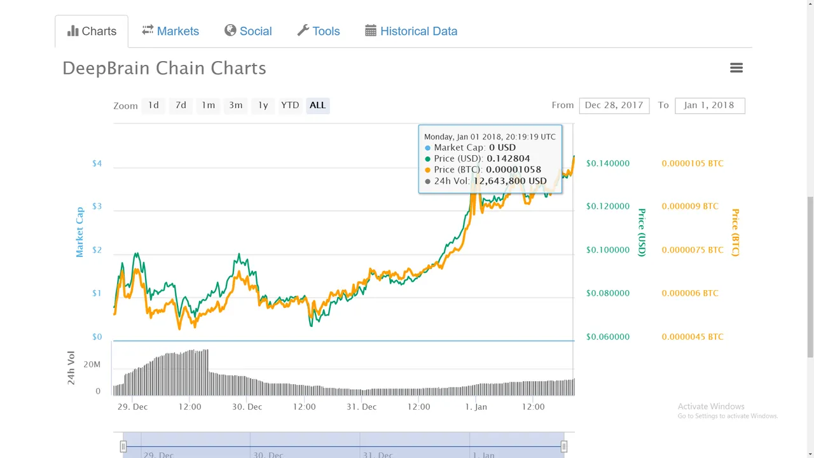Click the DeepBrain Chain Charts heading
This screenshot has height=458, width=814.
coord(164,68)
